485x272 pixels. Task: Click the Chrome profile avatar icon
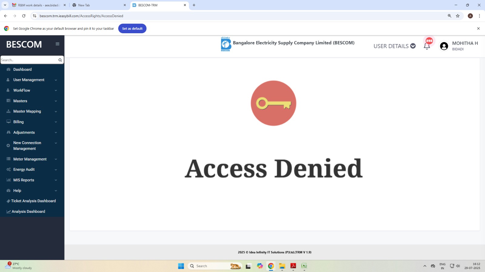coord(470,16)
